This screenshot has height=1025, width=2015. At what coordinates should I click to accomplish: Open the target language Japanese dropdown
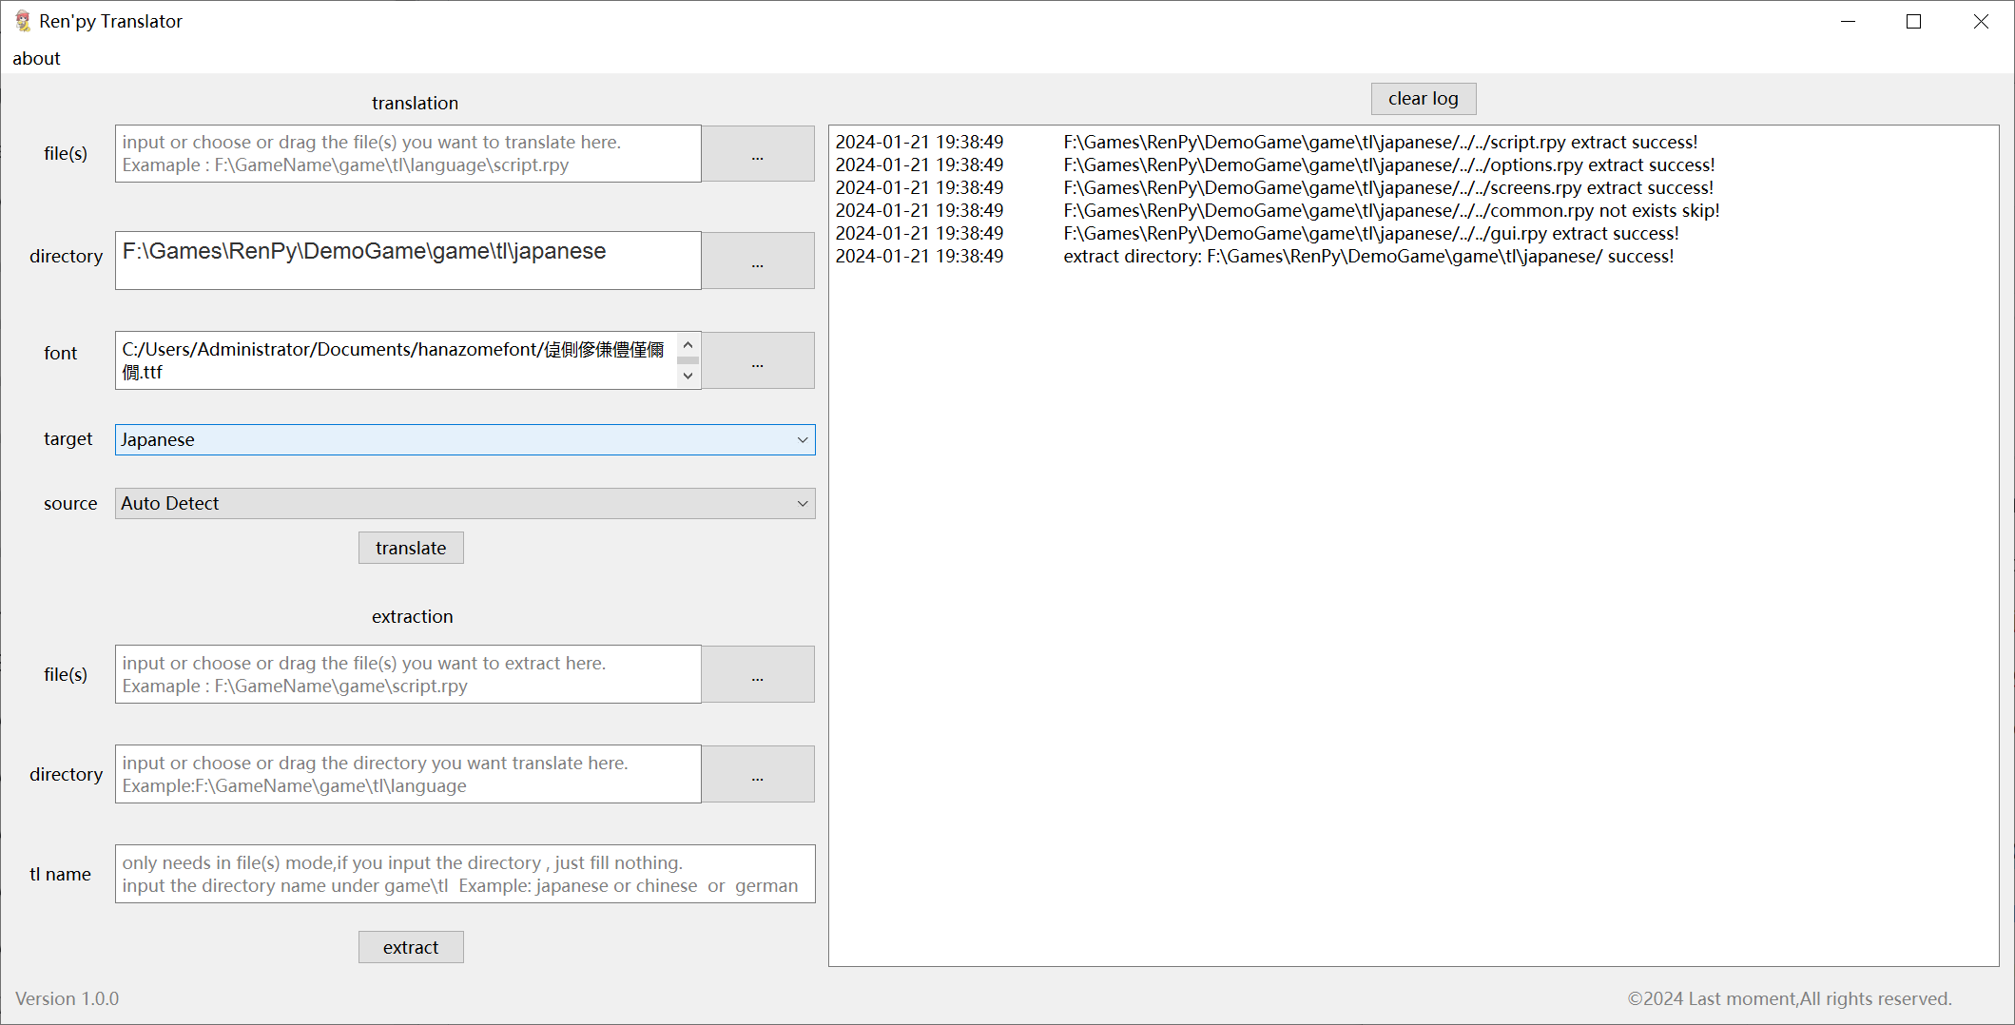tap(465, 439)
